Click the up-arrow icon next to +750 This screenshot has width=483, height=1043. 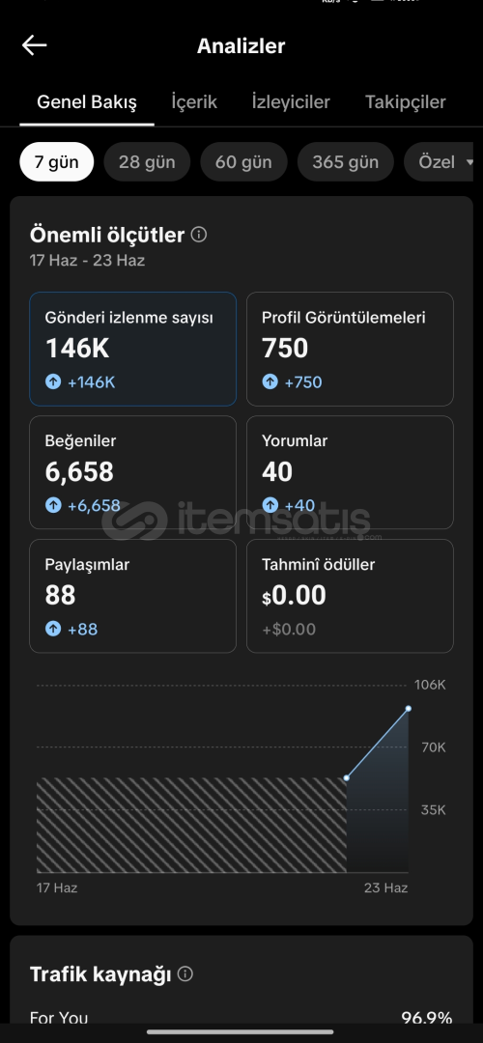(270, 381)
